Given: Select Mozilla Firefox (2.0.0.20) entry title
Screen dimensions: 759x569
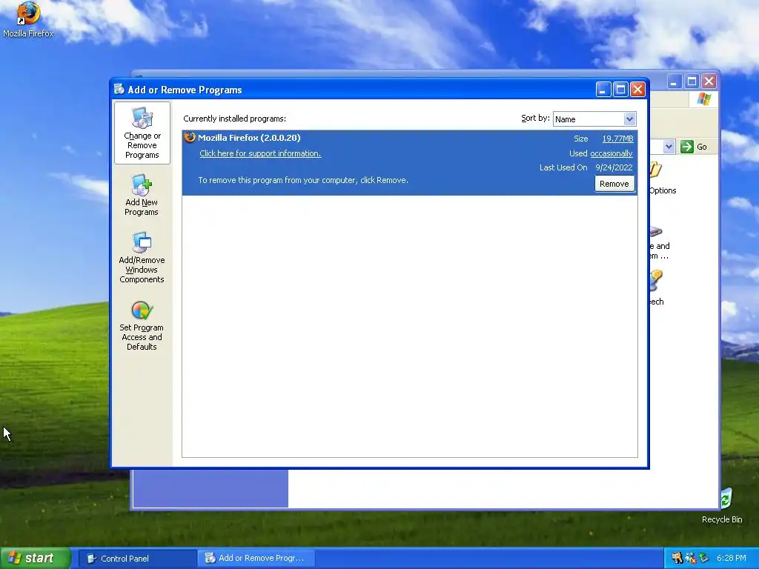Looking at the screenshot, I should [x=249, y=138].
